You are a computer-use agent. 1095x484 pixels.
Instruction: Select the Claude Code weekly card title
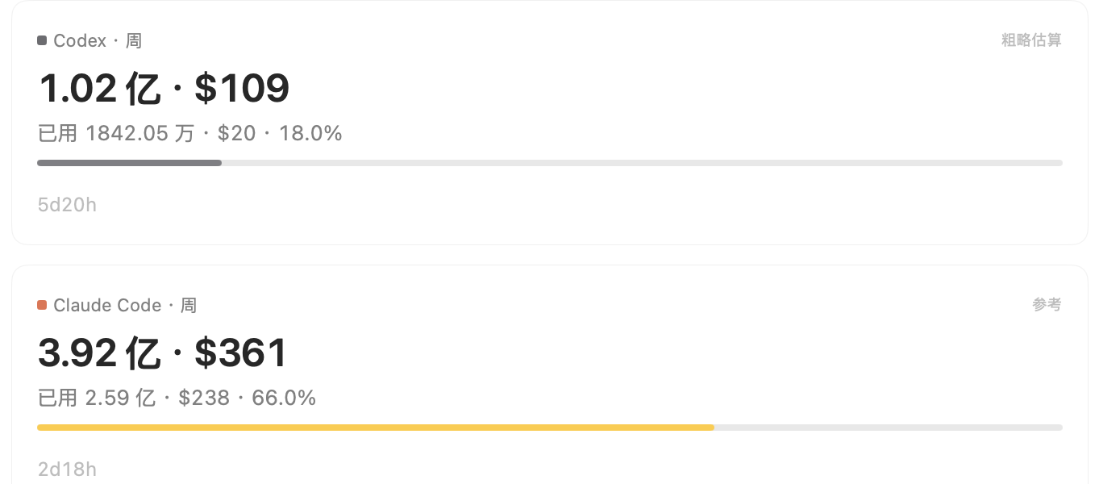pyautogui.click(x=125, y=305)
